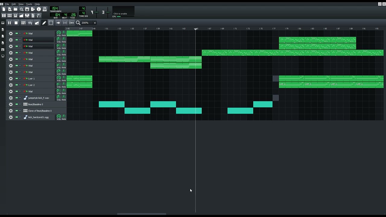
Task: Click the tempo BPM display showing 154
Action: tap(55, 8)
